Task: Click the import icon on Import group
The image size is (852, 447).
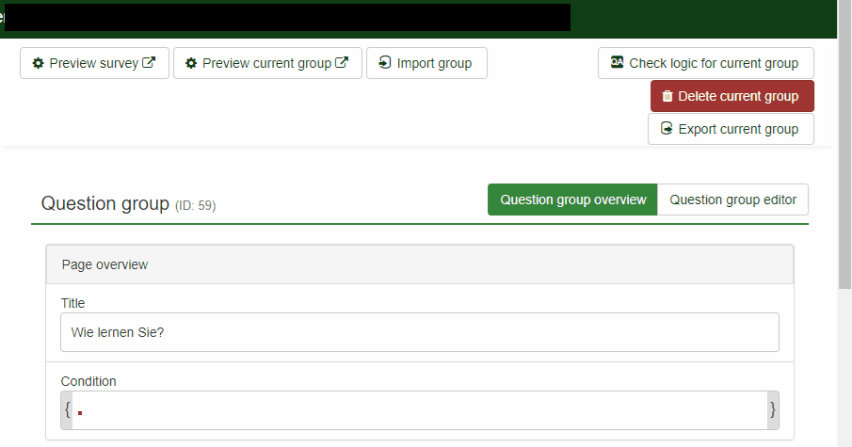Action: (x=385, y=62)
